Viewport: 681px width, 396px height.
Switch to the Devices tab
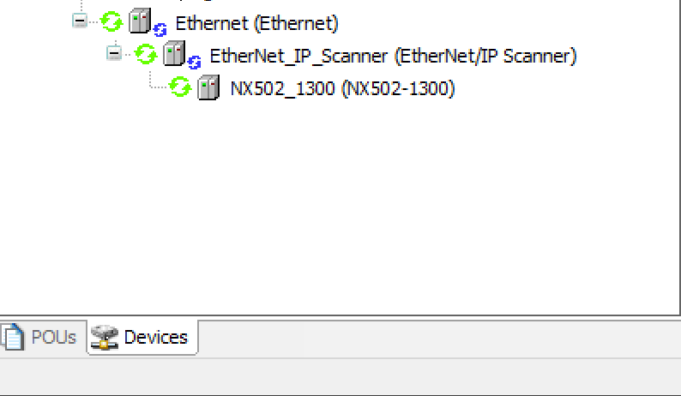click(x=155, y=337)
